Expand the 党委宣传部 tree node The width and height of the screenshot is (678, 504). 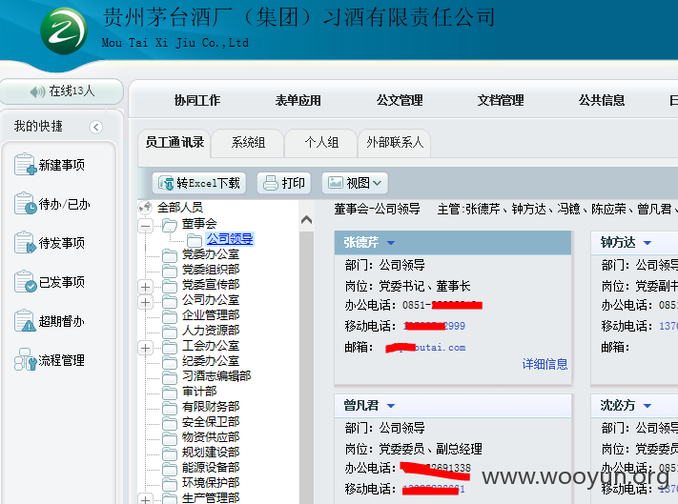145,287
